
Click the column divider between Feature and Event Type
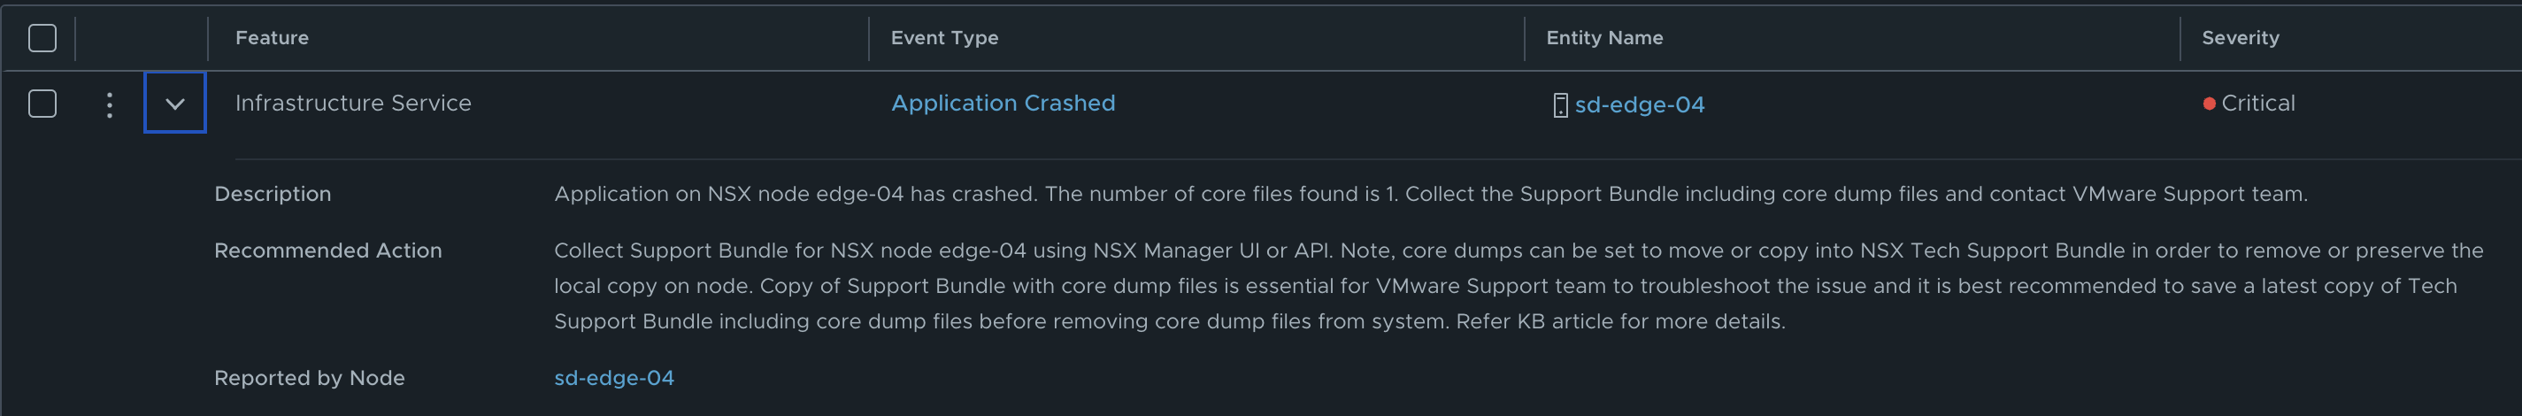click(868, 38)
